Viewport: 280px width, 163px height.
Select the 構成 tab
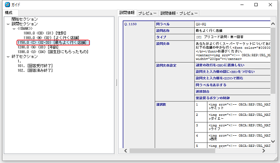pos(9,13)
